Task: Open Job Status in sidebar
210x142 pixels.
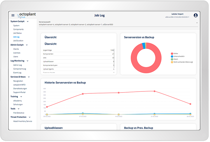Action: [x=17, y=33]
